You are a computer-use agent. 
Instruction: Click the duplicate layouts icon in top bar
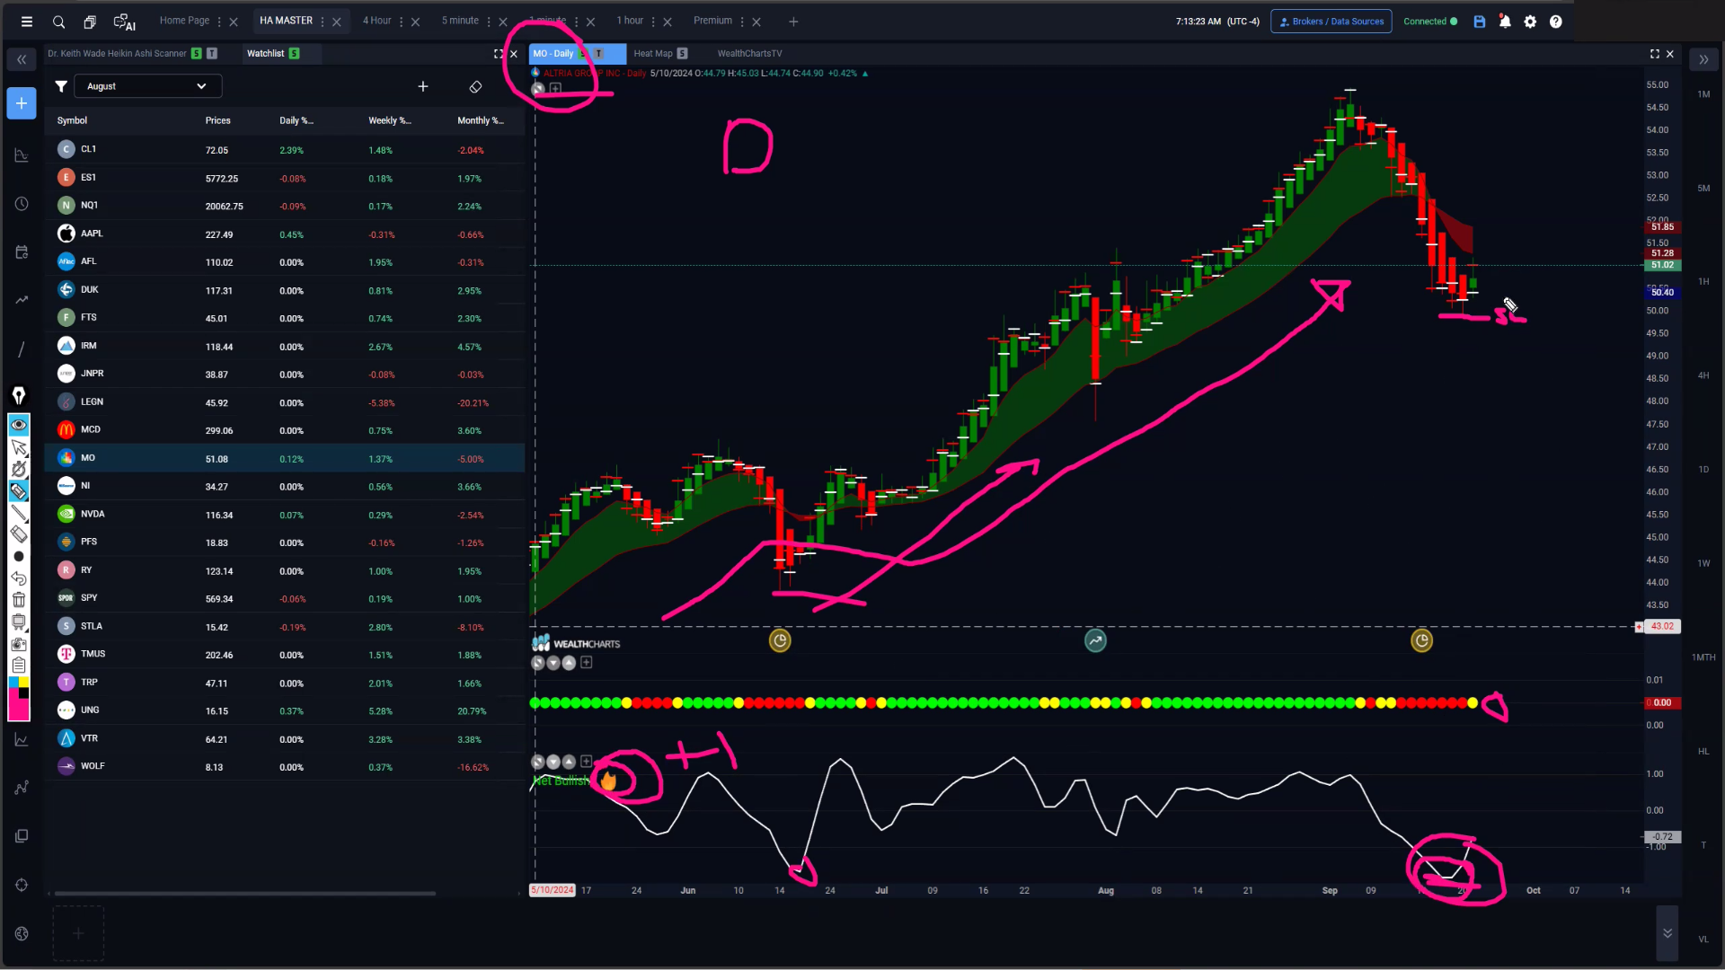90,22
